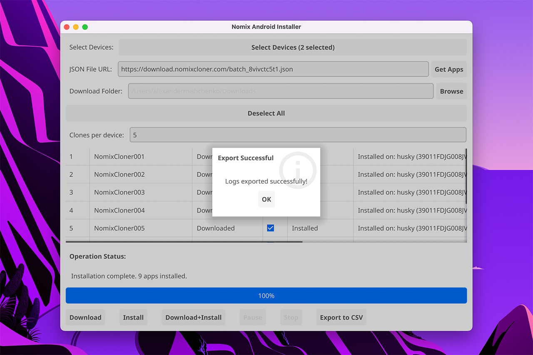Click the Deselect All button
533x355 pixels.
(266, 113)
